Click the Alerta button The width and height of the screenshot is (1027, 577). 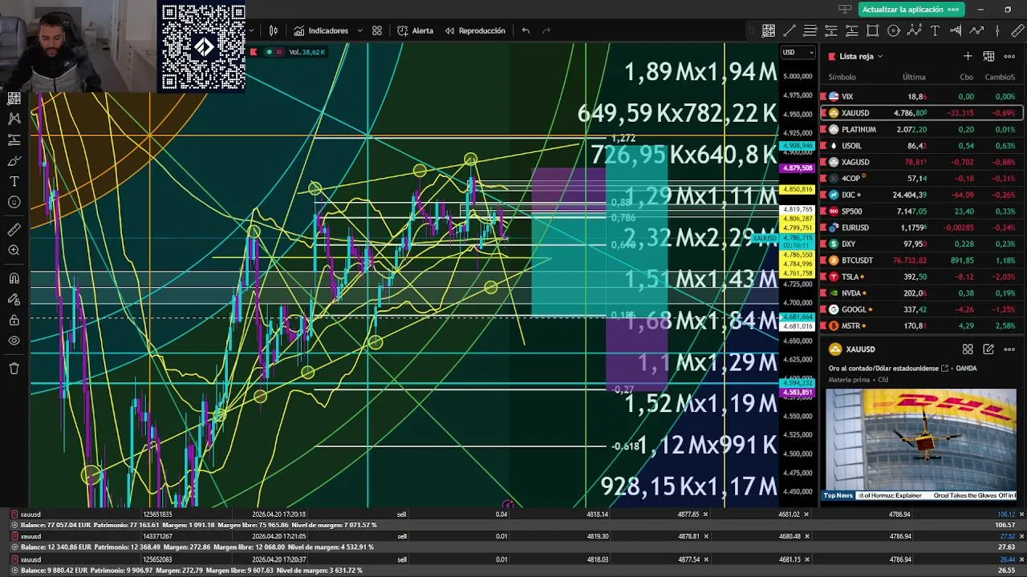(x=415, y=30)
